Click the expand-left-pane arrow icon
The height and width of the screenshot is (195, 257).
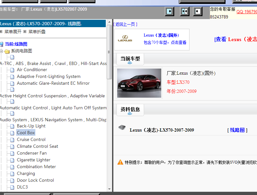coord(169,11)
